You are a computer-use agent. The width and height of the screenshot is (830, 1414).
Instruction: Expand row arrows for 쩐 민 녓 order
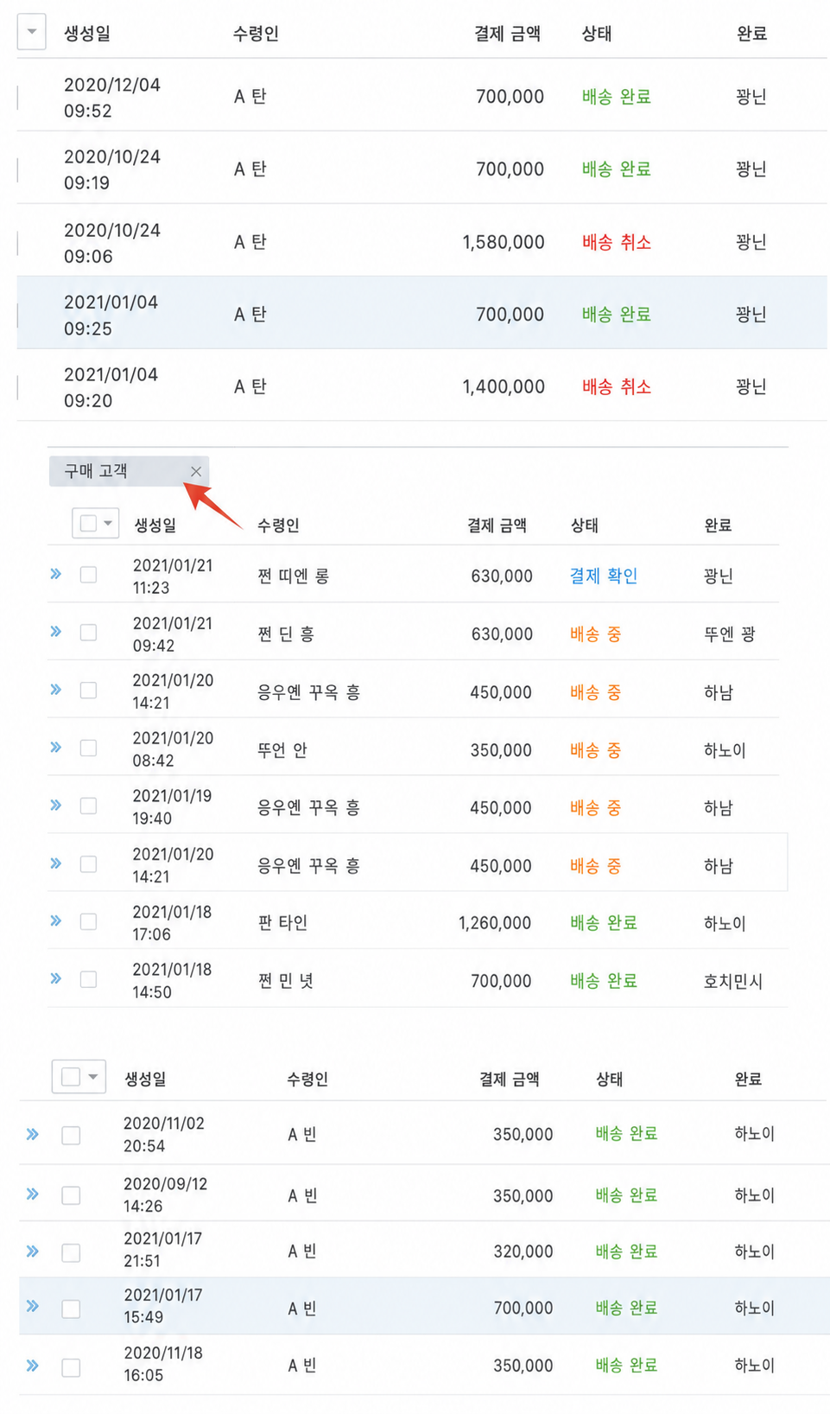pyautogui.click(x=56, y=979)
